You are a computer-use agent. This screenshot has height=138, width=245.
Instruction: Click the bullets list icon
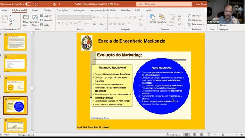pos(111,17)
